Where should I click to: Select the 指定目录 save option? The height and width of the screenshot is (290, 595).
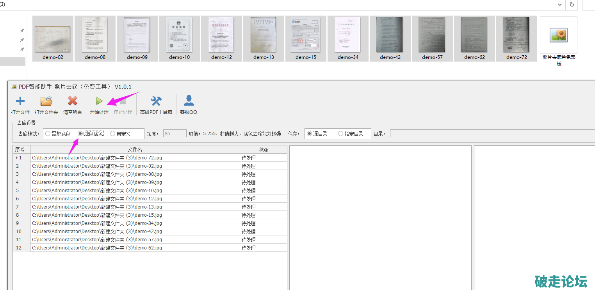pos(341,134)
